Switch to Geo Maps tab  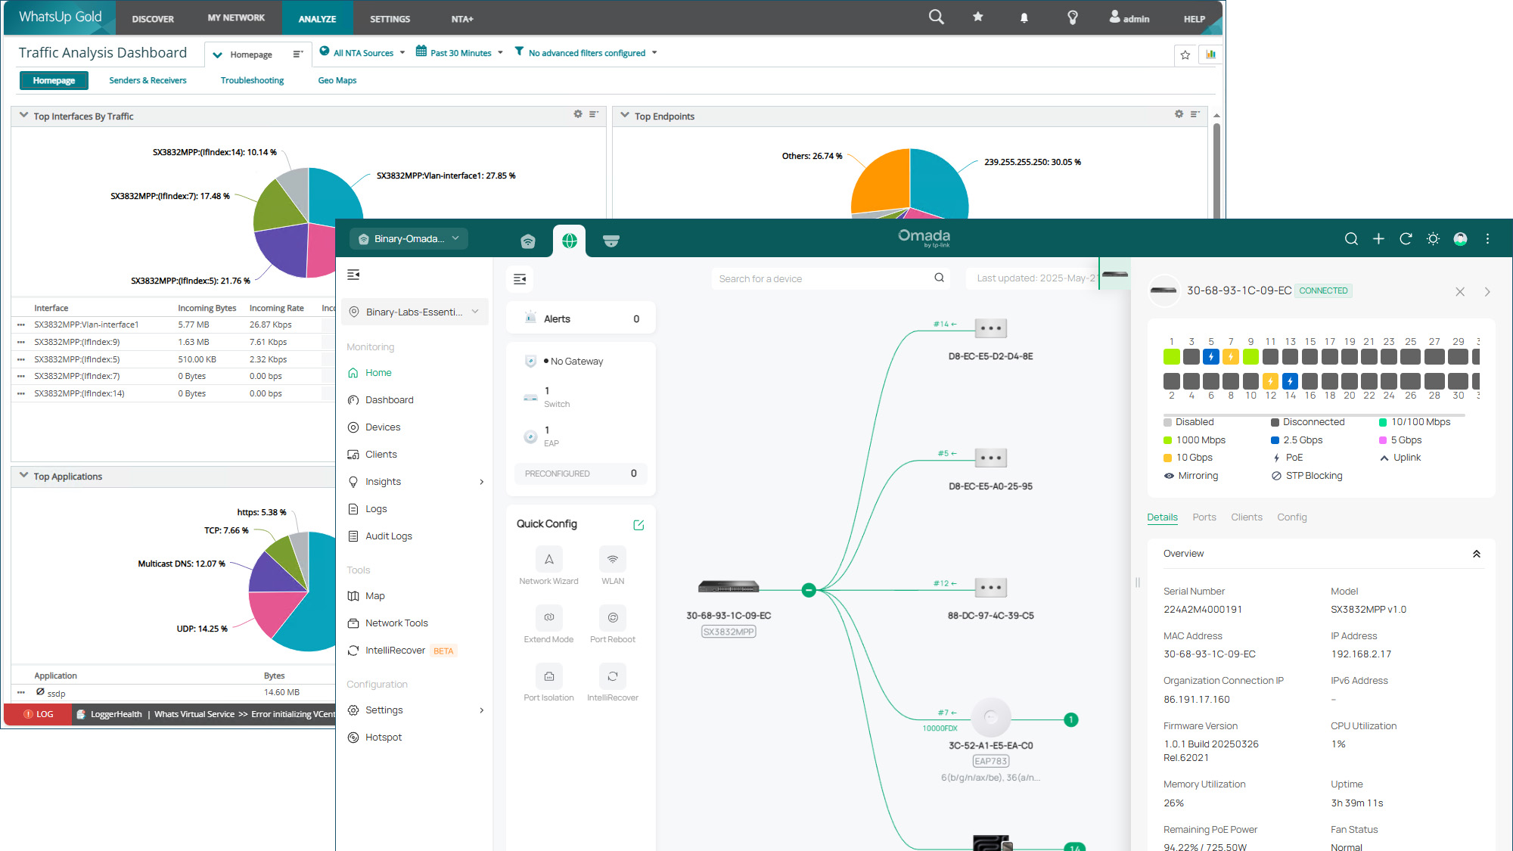pos(337,80)
